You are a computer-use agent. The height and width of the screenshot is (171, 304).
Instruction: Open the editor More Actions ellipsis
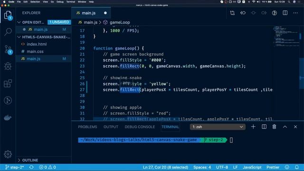coord(295,13)
